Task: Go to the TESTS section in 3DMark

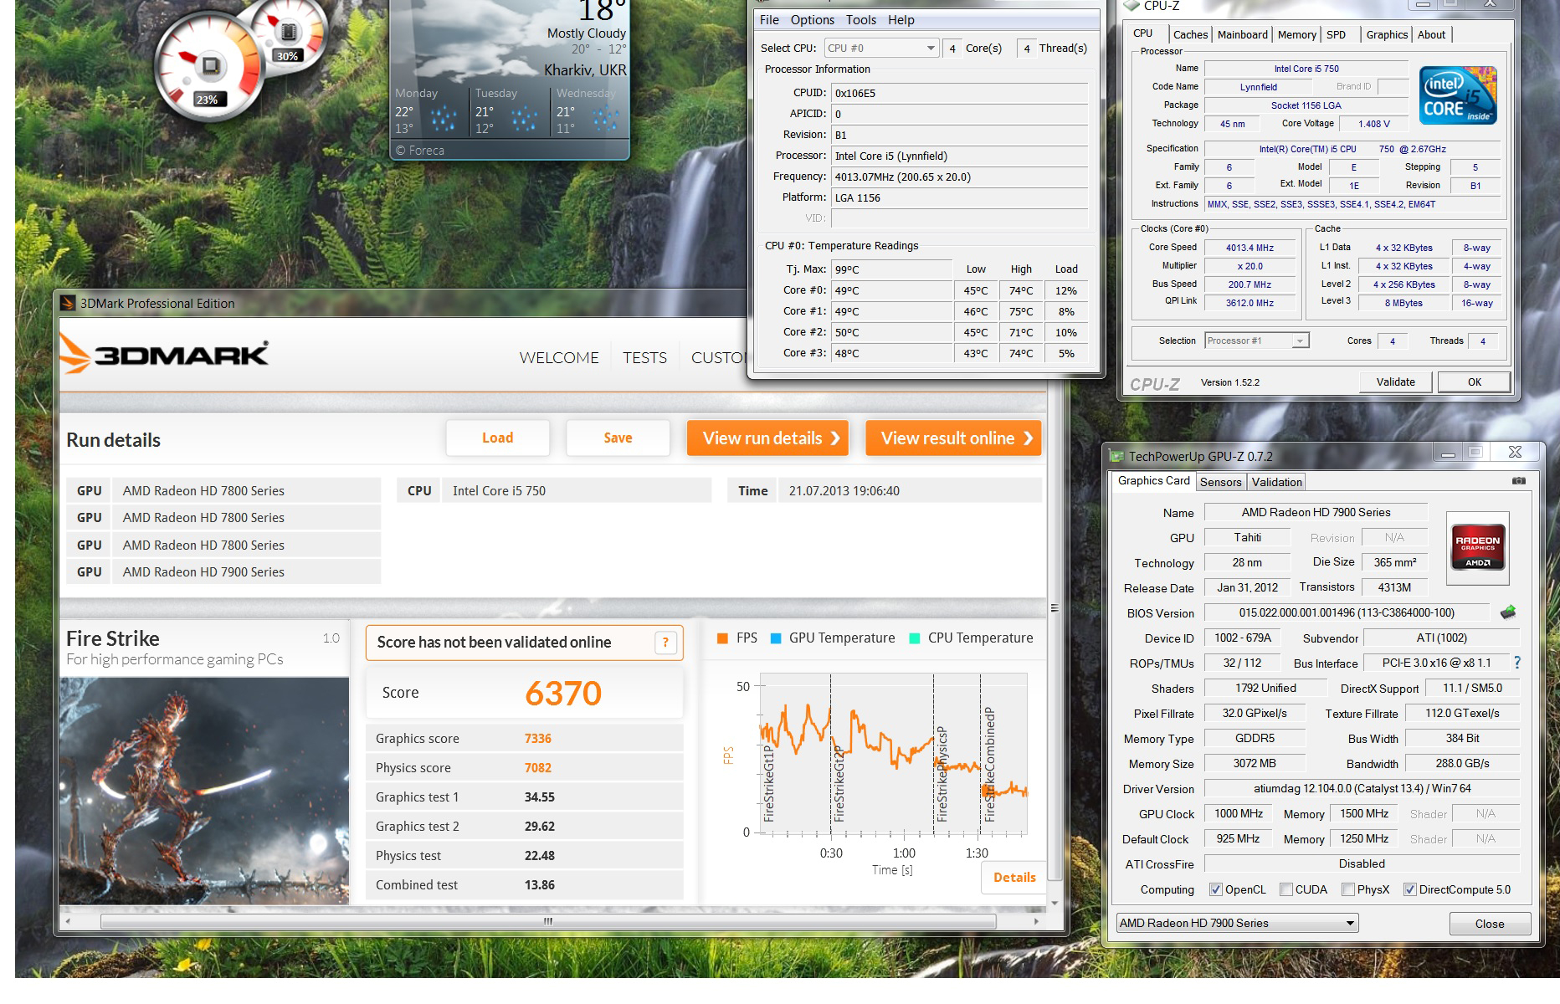Action: click(x=644, y=358)
